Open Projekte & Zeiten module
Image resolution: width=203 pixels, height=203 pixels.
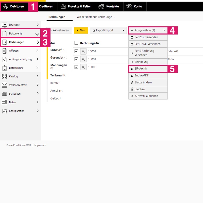[x=77, y=6]
